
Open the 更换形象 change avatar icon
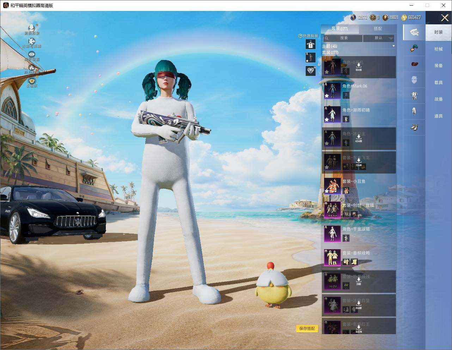(x=32, y=28)
